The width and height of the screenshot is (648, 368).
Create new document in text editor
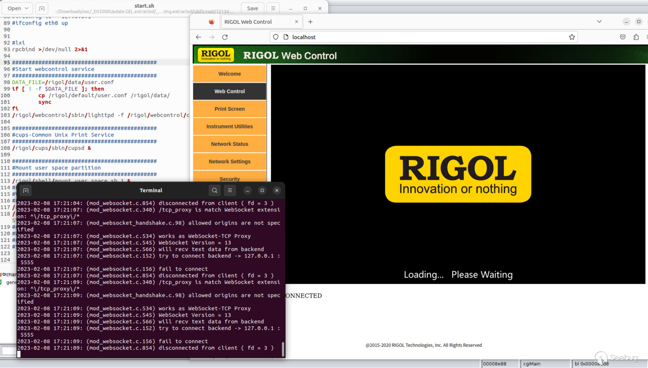42,8
